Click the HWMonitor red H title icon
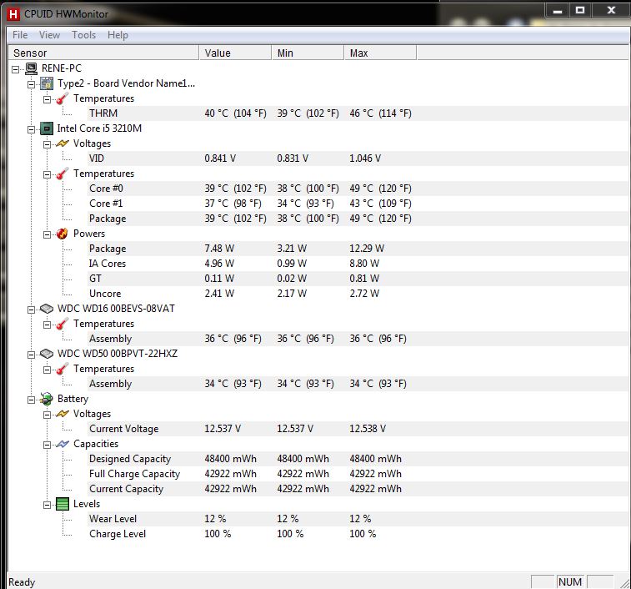 [13, 14]
